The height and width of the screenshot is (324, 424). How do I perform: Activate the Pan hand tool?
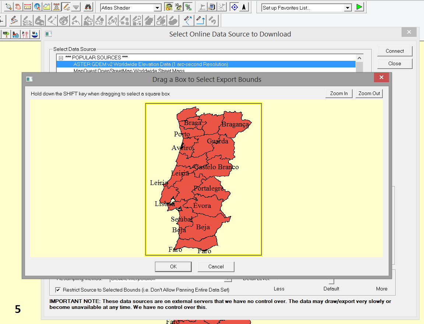coord(18,7)
